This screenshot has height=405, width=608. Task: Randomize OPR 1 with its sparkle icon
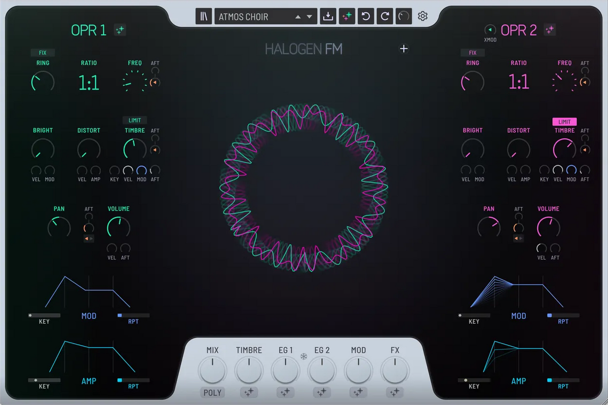(120, 30)
